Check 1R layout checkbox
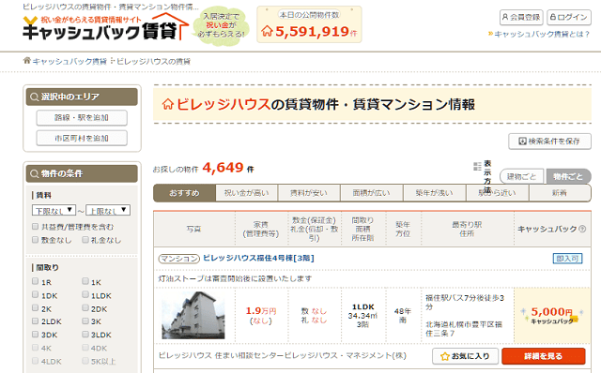The width and height of the screenshot is (601, 373). tap(36, 281)
